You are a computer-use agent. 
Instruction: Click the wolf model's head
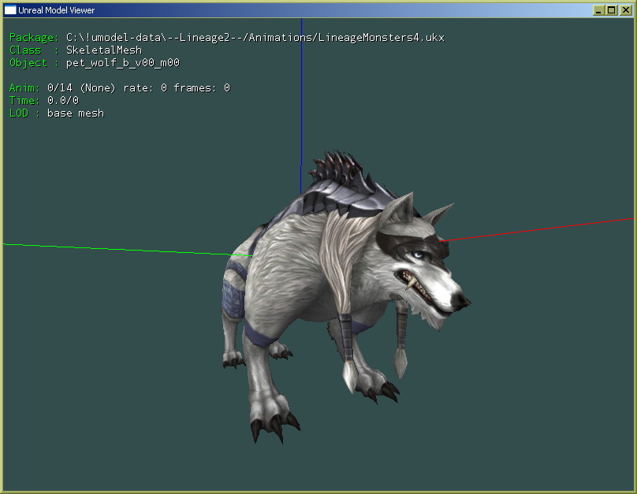(423, 262)
